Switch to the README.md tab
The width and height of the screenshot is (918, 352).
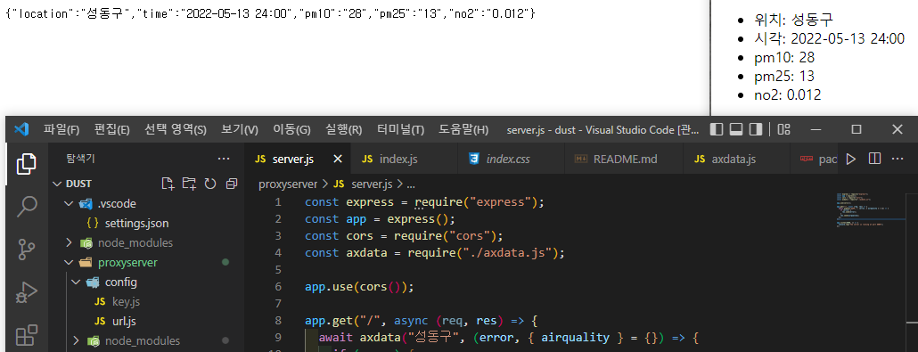click(x=624, y=159)
